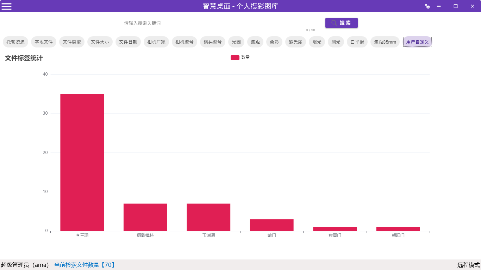The height and width of the screenshot is (270, 481).
Task: Click the 摄影模特 bar in chart
Action: coord(145,217)
